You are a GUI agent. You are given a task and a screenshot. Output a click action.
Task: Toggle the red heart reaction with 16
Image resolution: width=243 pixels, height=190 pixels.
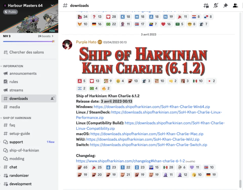166,24
